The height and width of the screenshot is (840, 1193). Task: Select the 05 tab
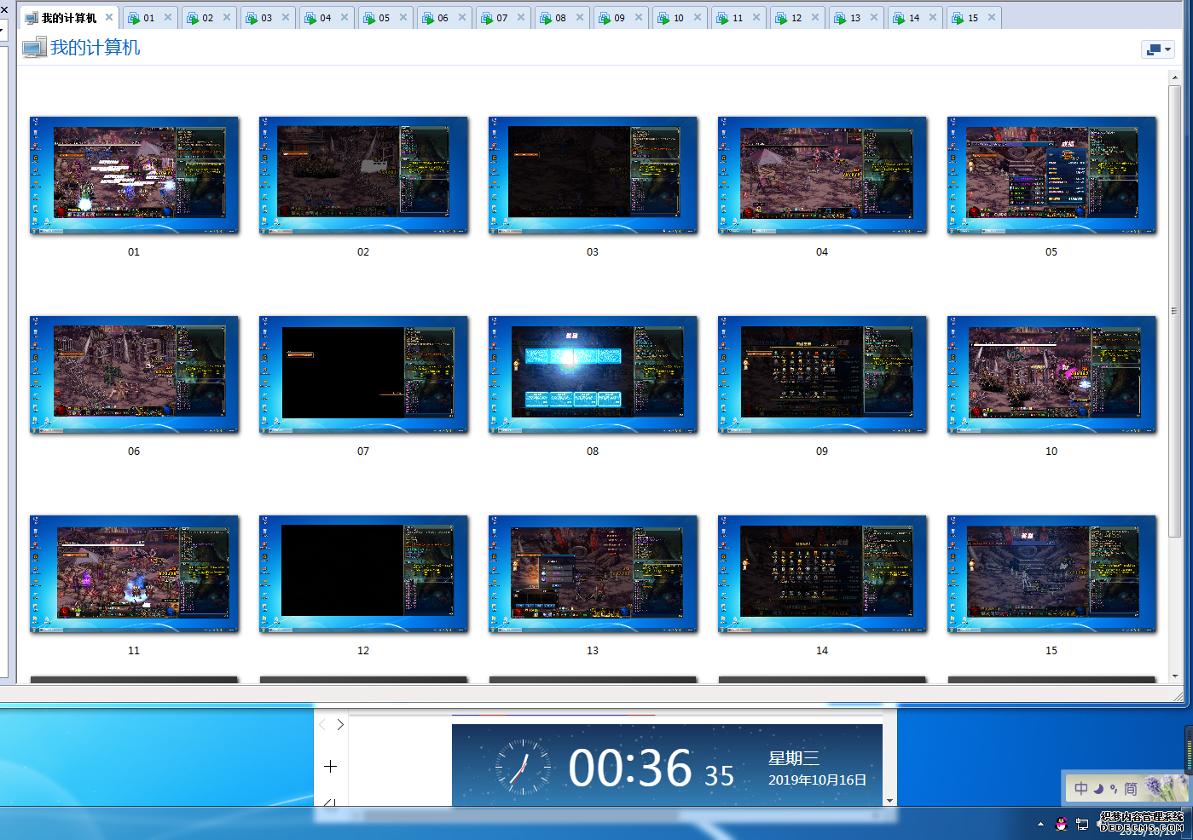click(385, 18)
